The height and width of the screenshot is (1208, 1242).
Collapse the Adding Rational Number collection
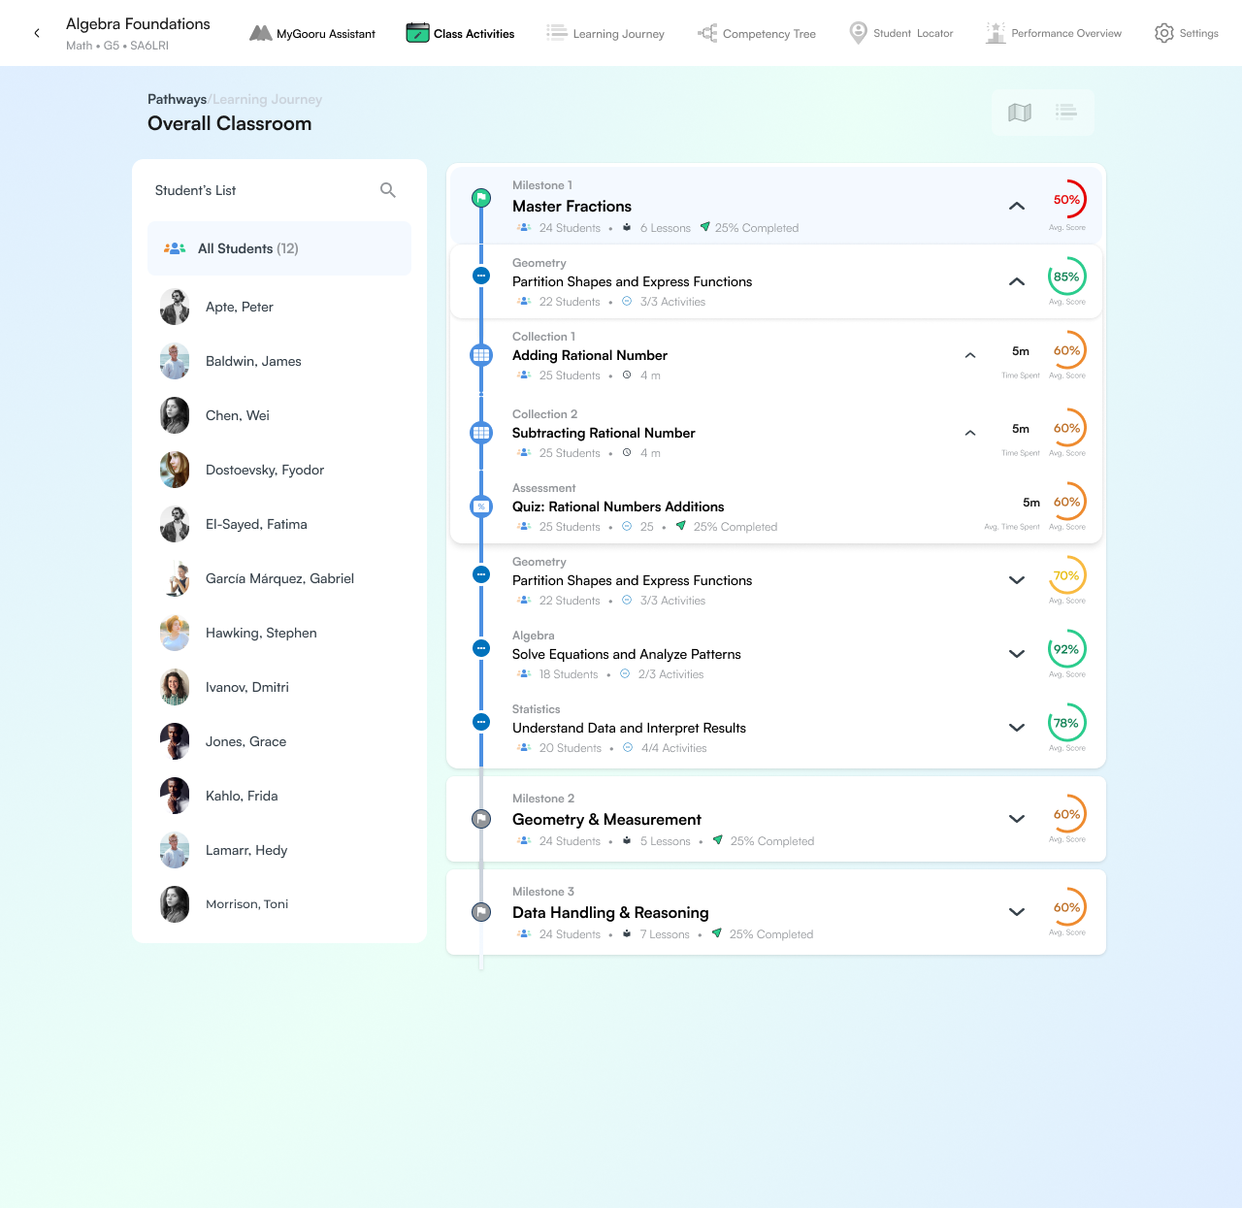970,355
